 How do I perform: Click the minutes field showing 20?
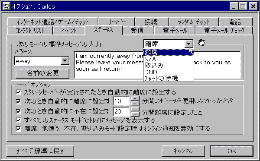[x=121, y=111]
